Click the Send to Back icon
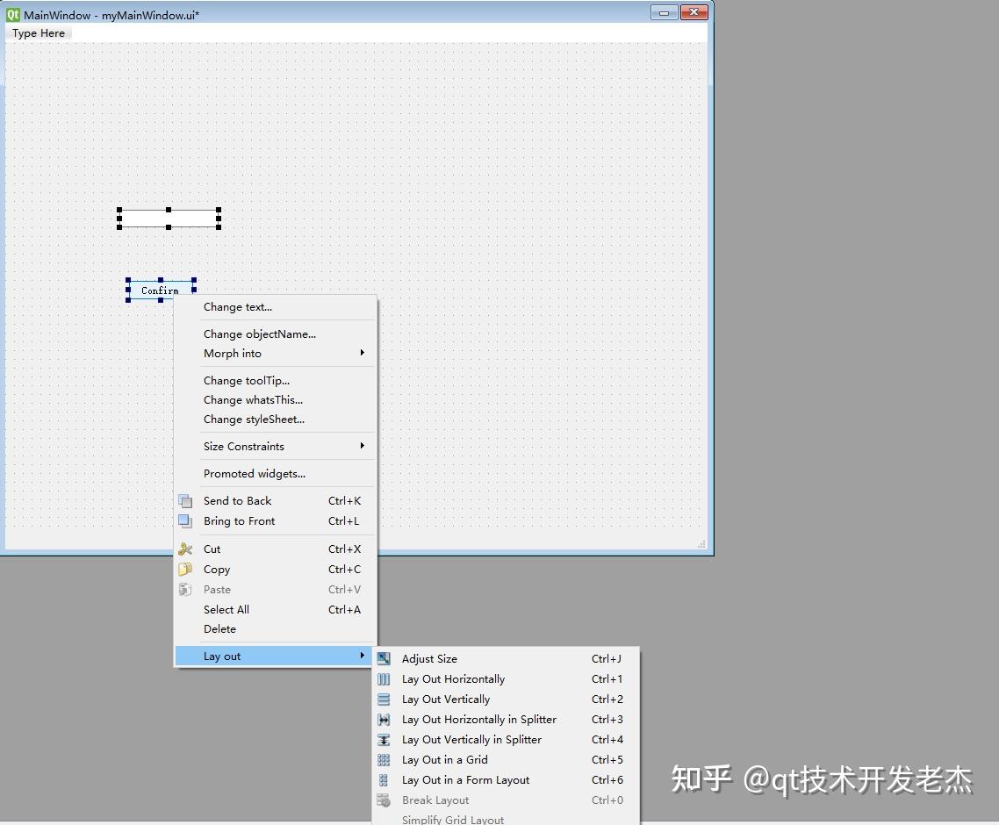 click(186, 500)
